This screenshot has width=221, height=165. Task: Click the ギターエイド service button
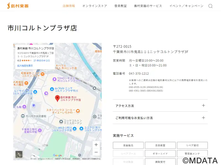click(160, 154)
